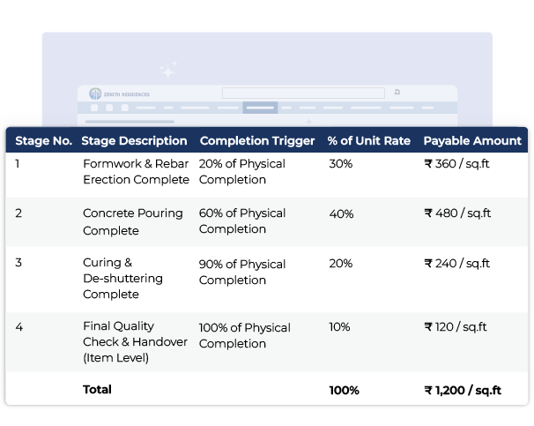The image size is (534, 426).
Task: Select the Concrete Pouring Complete stage
Action: tap(132, 221)
